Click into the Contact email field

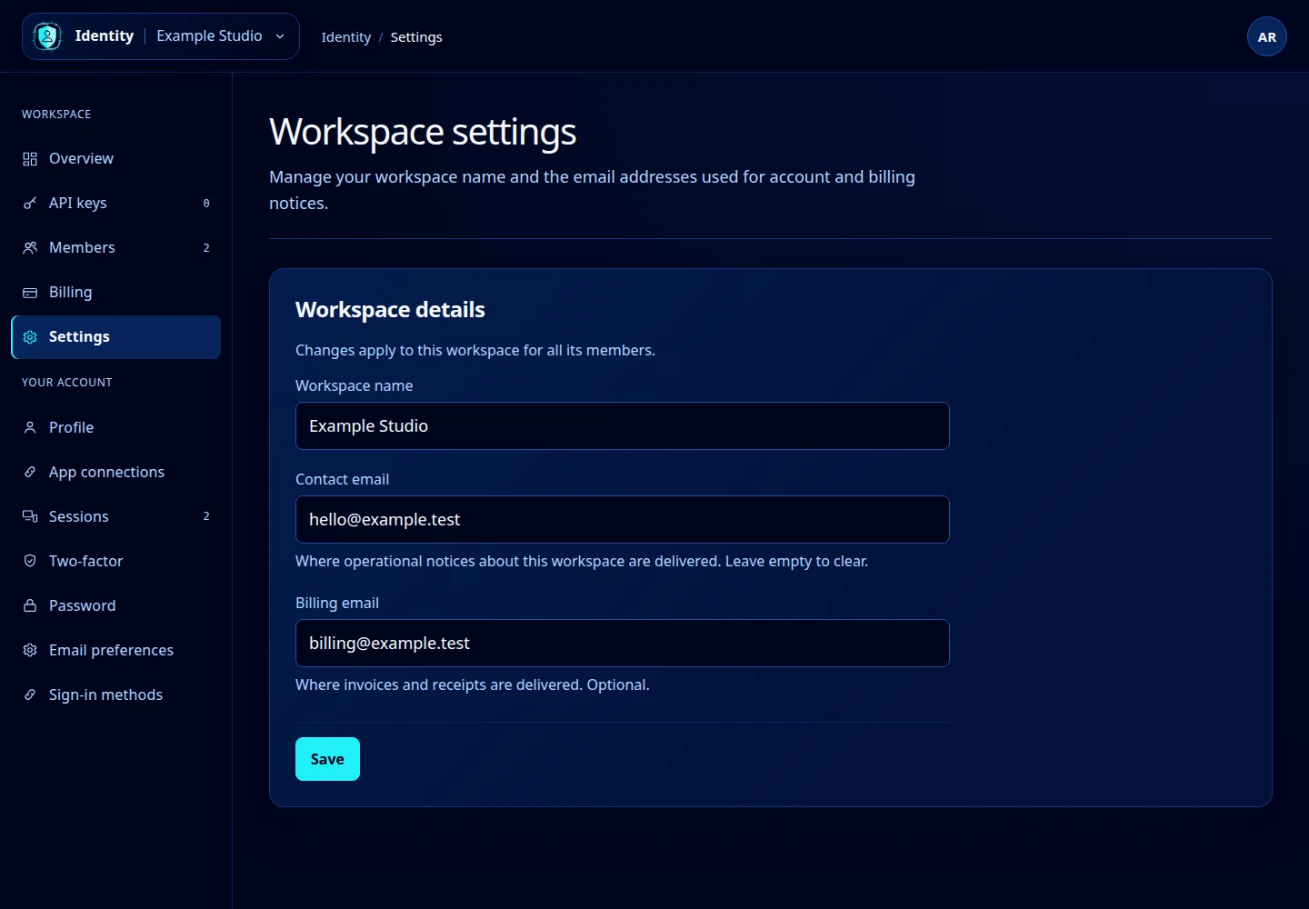point(623,520)
